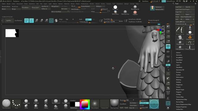
Task: Choose the TrimDynamic brush
Action: pyautogui.click(x=66, y=101)
